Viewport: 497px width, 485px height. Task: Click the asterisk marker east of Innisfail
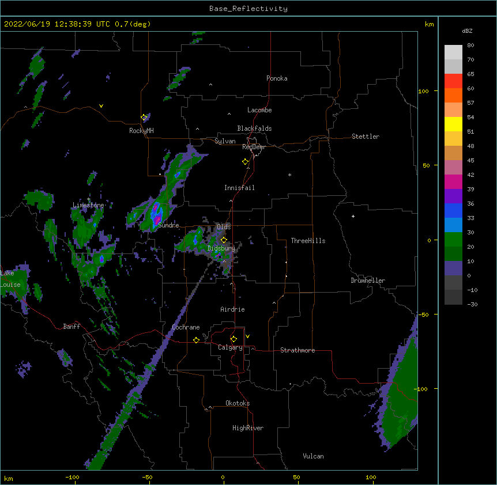click(x=289, y=175)
